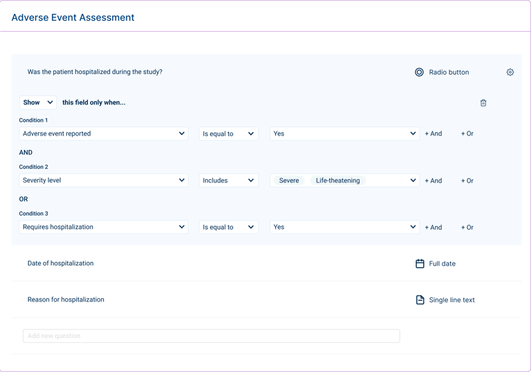
Task: Click + And on Condition 1
Action: tap(434, 133)
